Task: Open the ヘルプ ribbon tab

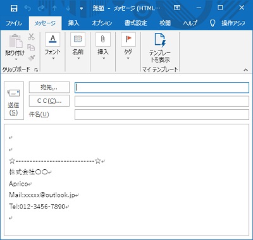Action: point(190,23)
